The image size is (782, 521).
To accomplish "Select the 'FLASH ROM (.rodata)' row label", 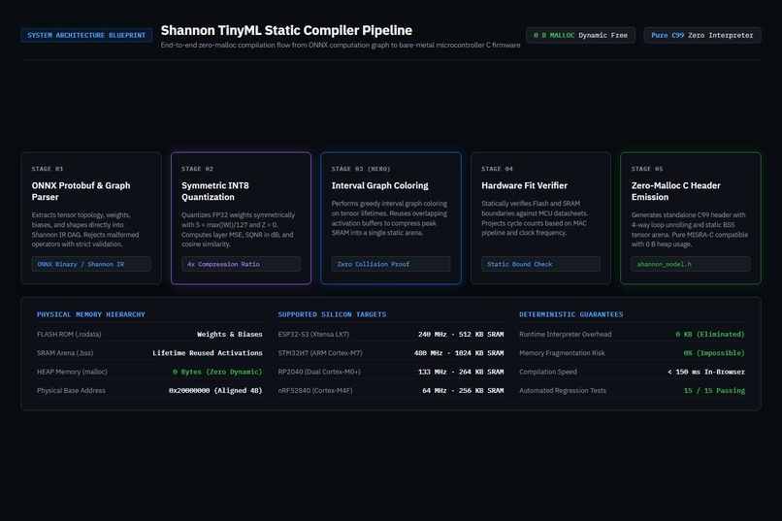I will coord(69,334).
